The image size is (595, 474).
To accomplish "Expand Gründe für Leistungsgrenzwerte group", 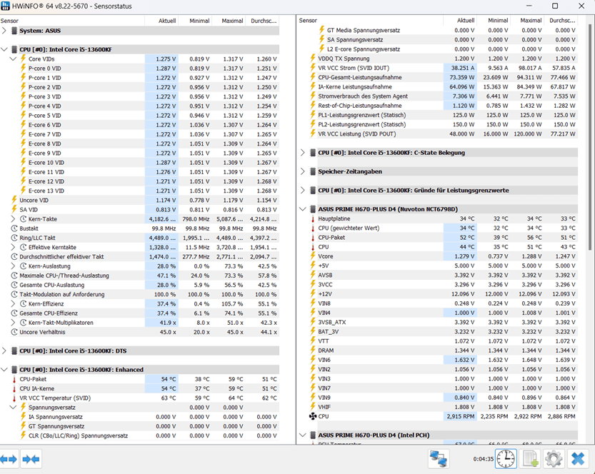I will [302, 191].
